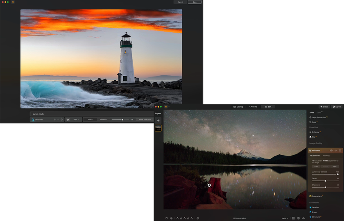
Task: Rate photo two stars
Action: click(x=181, y=219)
